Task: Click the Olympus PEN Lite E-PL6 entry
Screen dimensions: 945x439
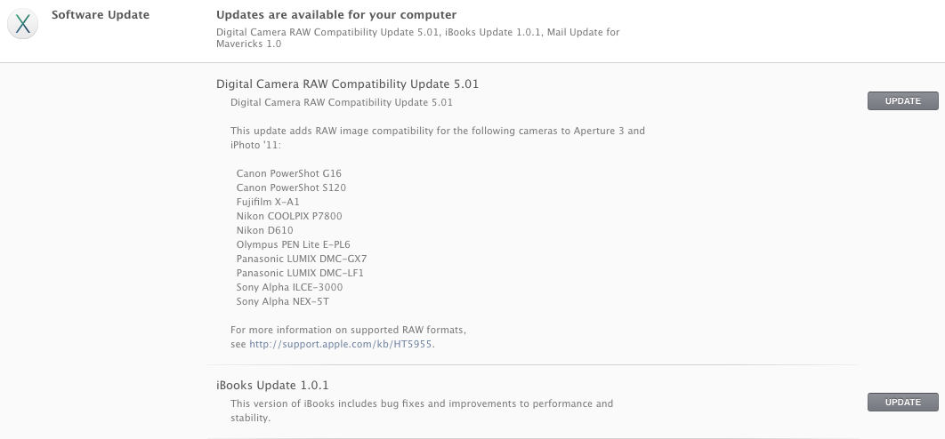Action: coord(293,244)
